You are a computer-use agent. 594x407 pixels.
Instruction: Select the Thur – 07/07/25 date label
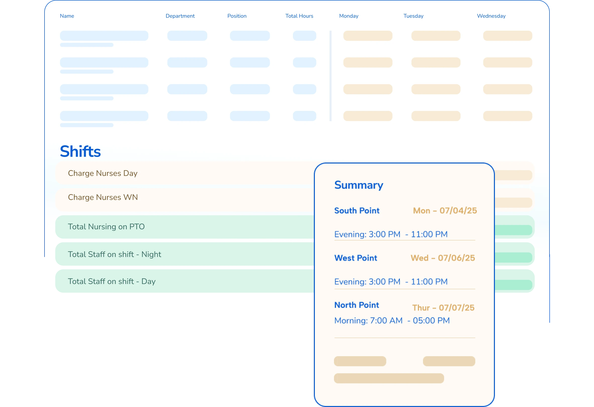443,308
